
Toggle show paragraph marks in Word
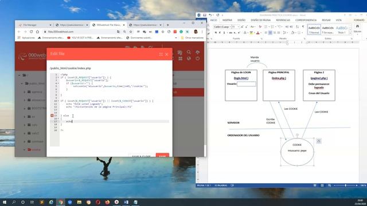(x=303, y=27)
